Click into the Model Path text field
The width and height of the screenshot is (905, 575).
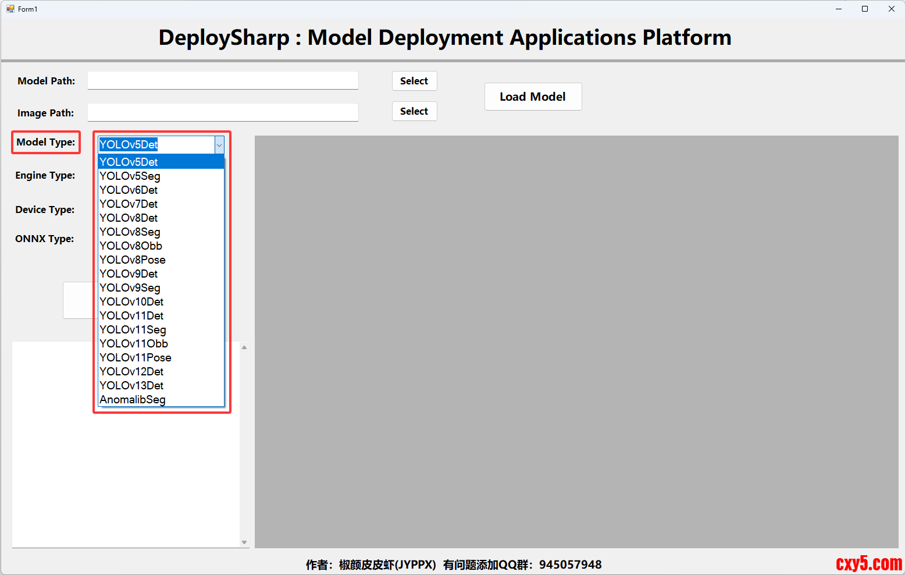pos(223,80)
